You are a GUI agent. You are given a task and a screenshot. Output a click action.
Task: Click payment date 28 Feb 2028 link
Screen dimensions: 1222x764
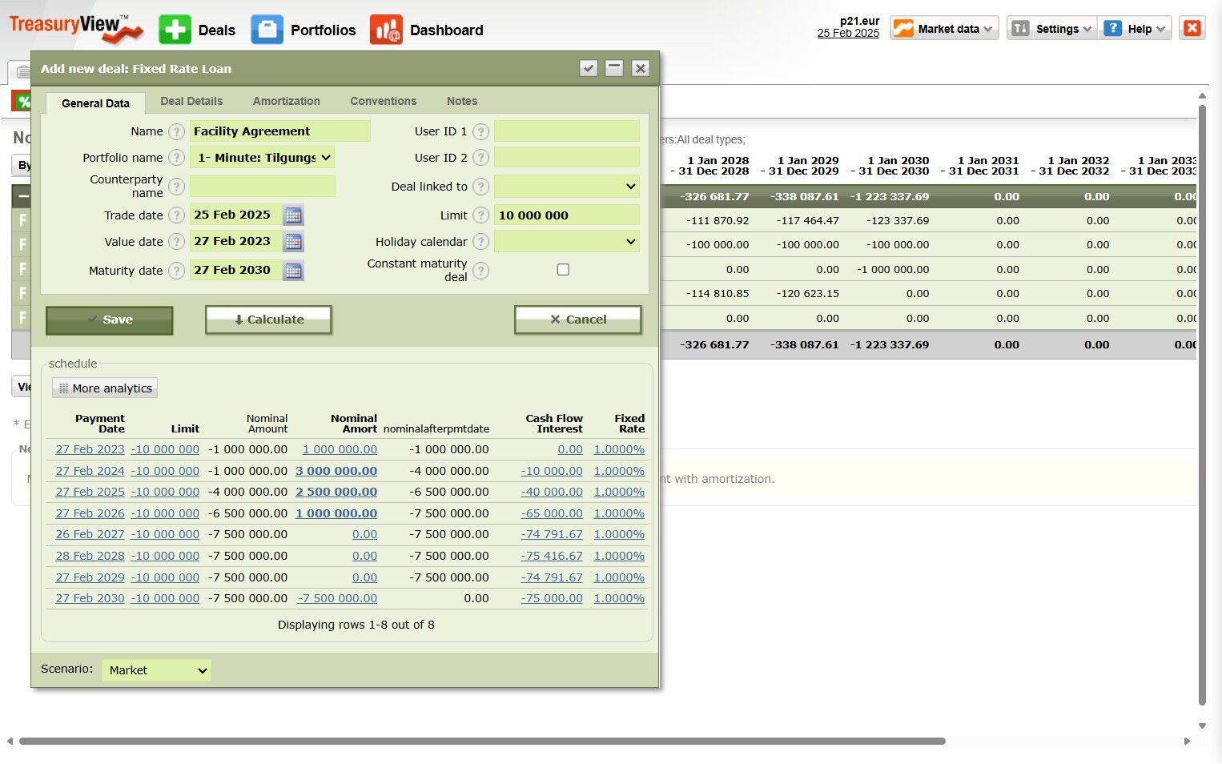[90, 556]
